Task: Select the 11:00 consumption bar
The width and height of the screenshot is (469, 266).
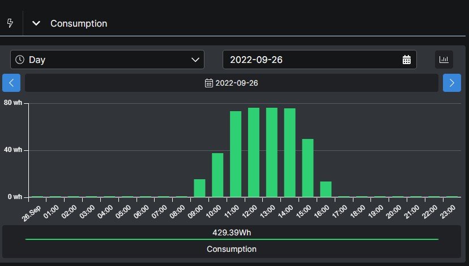Action: tap(236, 154)
